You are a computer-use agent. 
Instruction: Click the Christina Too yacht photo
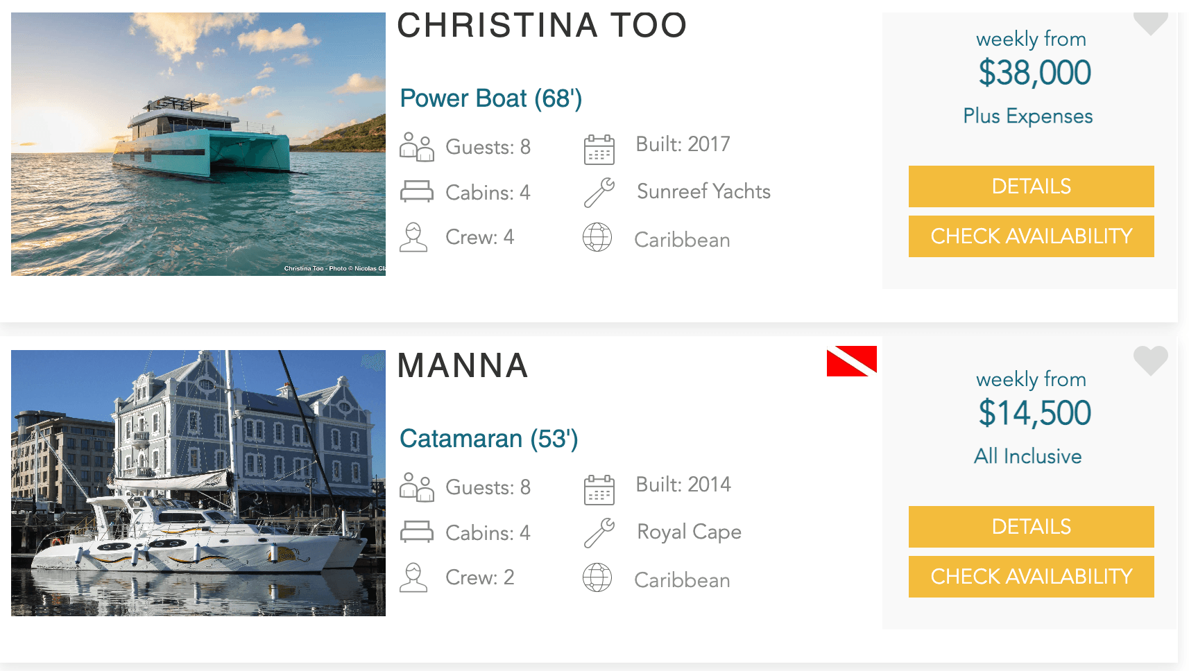coord(198,143)
